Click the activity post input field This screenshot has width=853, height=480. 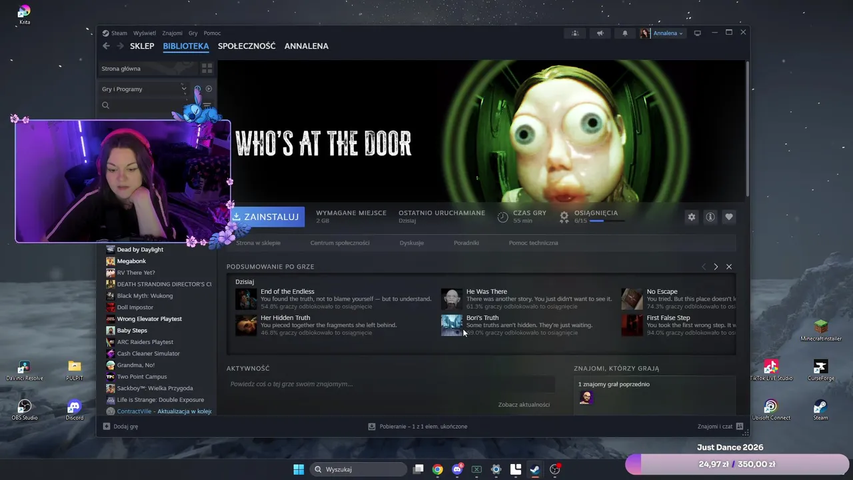click(391, 384)
